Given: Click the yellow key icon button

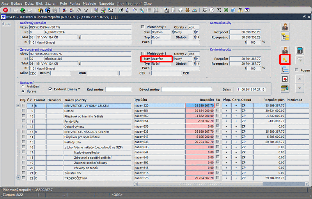Looking at the screenshot, I should 285,60.
